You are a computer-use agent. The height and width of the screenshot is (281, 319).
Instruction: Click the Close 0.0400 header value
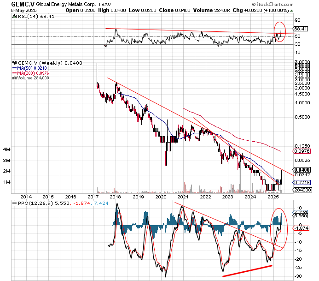pyautogui.click(x=175, y=11)
